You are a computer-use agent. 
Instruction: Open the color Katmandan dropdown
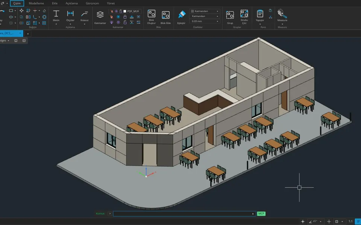click(x=205, y=11)
